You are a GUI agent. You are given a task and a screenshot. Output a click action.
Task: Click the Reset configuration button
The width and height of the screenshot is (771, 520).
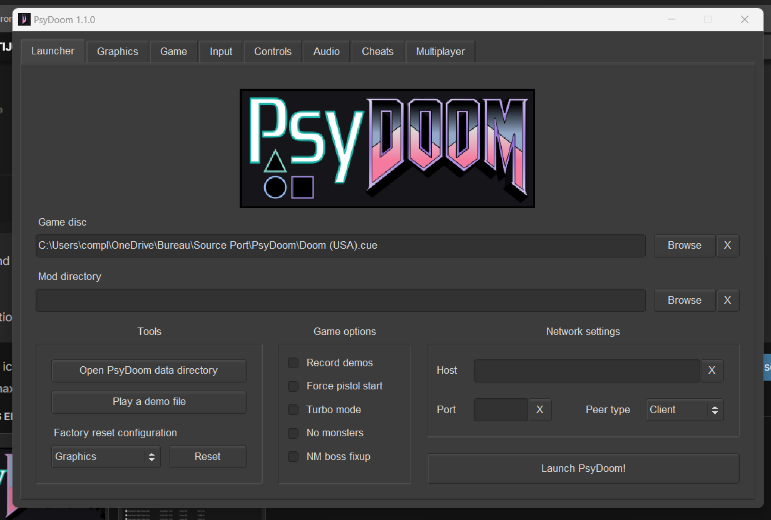coord(208,457)
